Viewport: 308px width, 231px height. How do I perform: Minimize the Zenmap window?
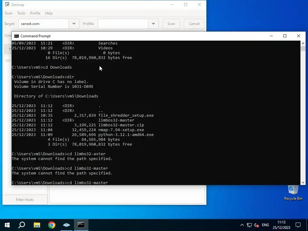(x=172, y=5)
